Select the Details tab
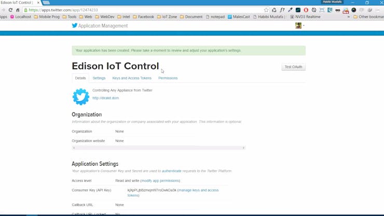Viewport: 384px width, 216px height. [x=80, y=78]
